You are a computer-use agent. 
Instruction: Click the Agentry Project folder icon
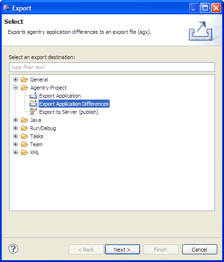coord(24,88)
